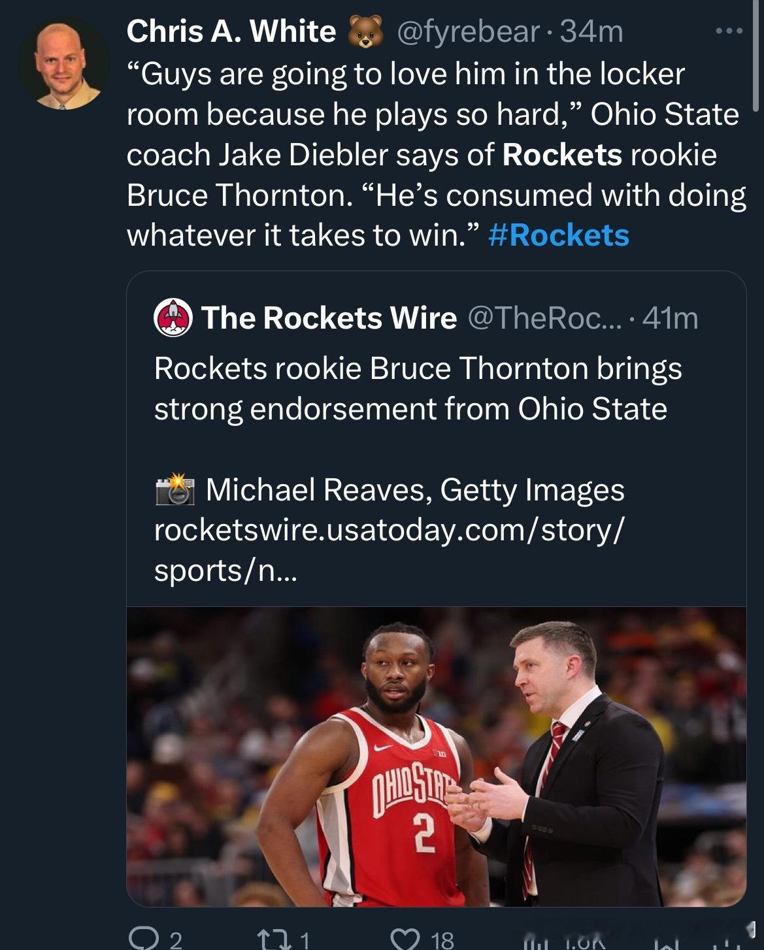
Task: Click the 41m quoted tweet timestamp
Action: pyautogui.click(x=671, y=318)
